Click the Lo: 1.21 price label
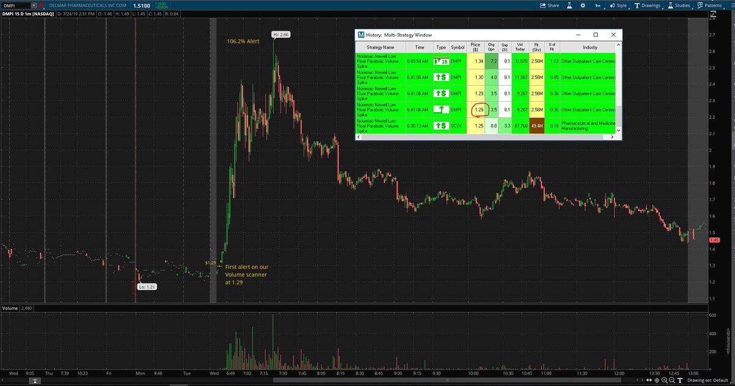This screenshot has height=386, width=735. [x=147, y=286]
